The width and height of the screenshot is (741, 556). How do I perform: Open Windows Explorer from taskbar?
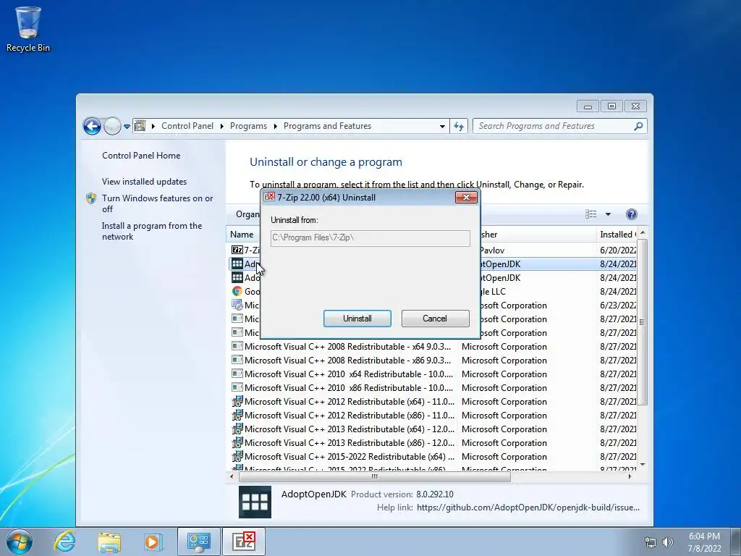click(109, 542)
